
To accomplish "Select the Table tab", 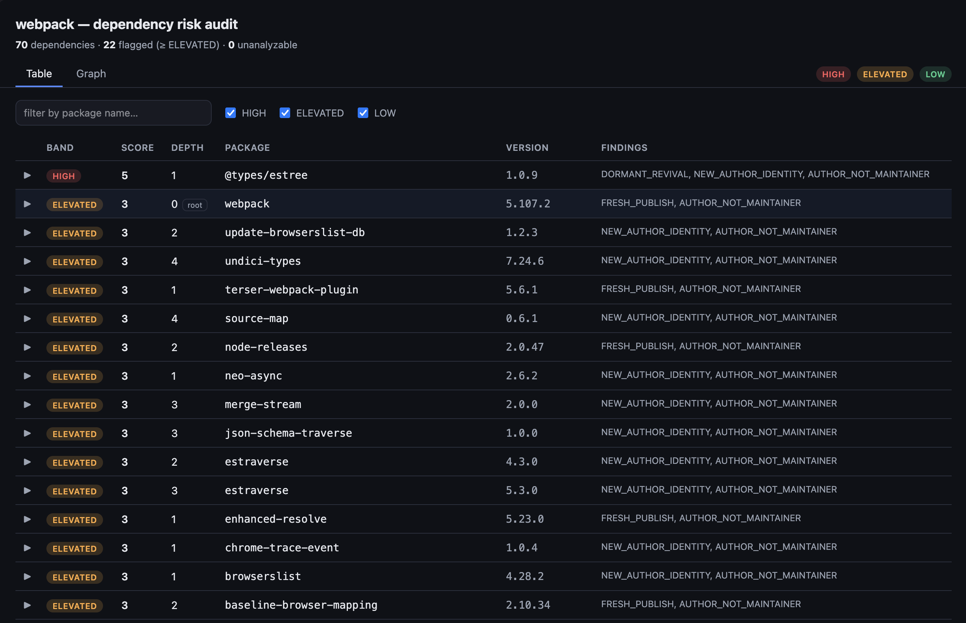I will [39, 74].
